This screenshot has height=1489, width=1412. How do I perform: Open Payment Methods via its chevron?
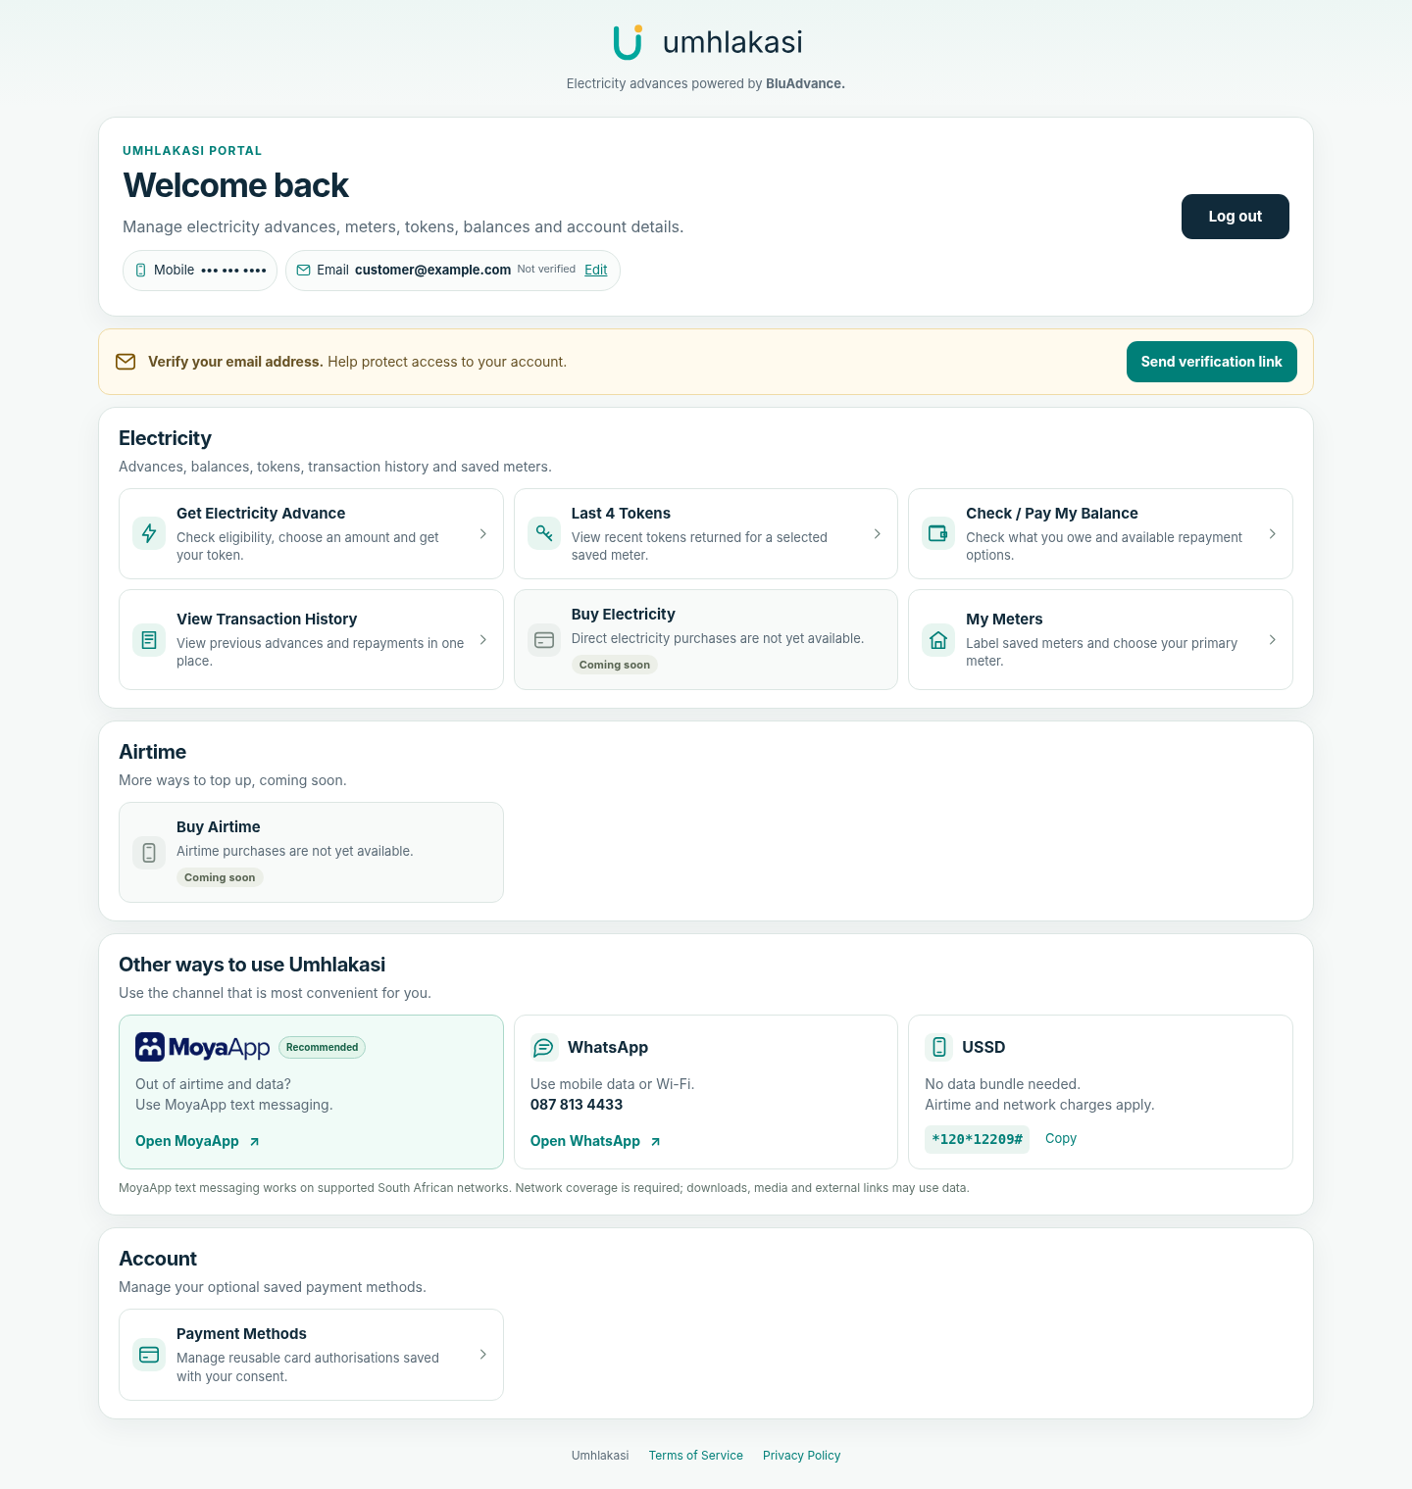coord(482,1354)
